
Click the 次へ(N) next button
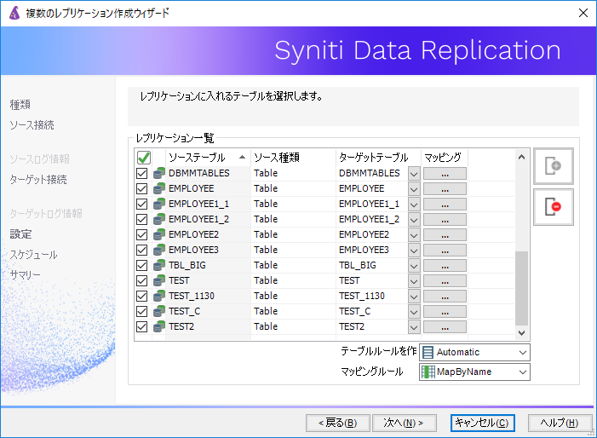[x=404, y=423]
